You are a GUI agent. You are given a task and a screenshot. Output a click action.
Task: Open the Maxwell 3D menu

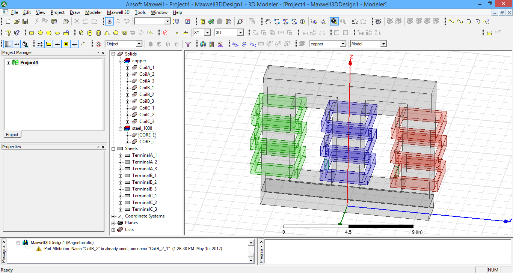click(x=118, y=12)
